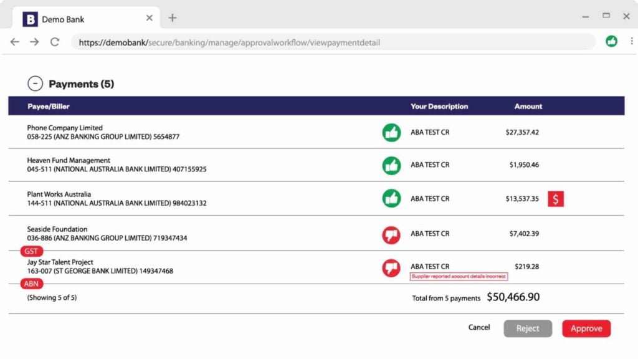Image resolution: width=638 pixels, height=359 pixels.
Task: Minimize the browser window
Action: point(586,17)
